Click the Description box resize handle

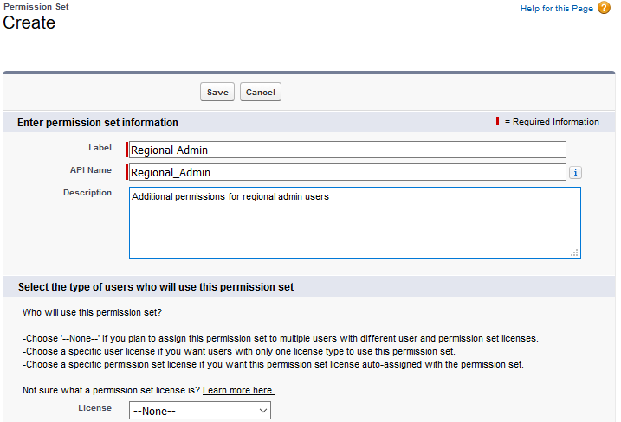(x=574, y=253)
